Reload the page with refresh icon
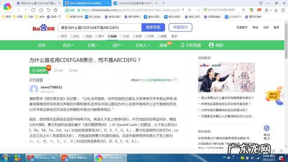 click(33, 10)
